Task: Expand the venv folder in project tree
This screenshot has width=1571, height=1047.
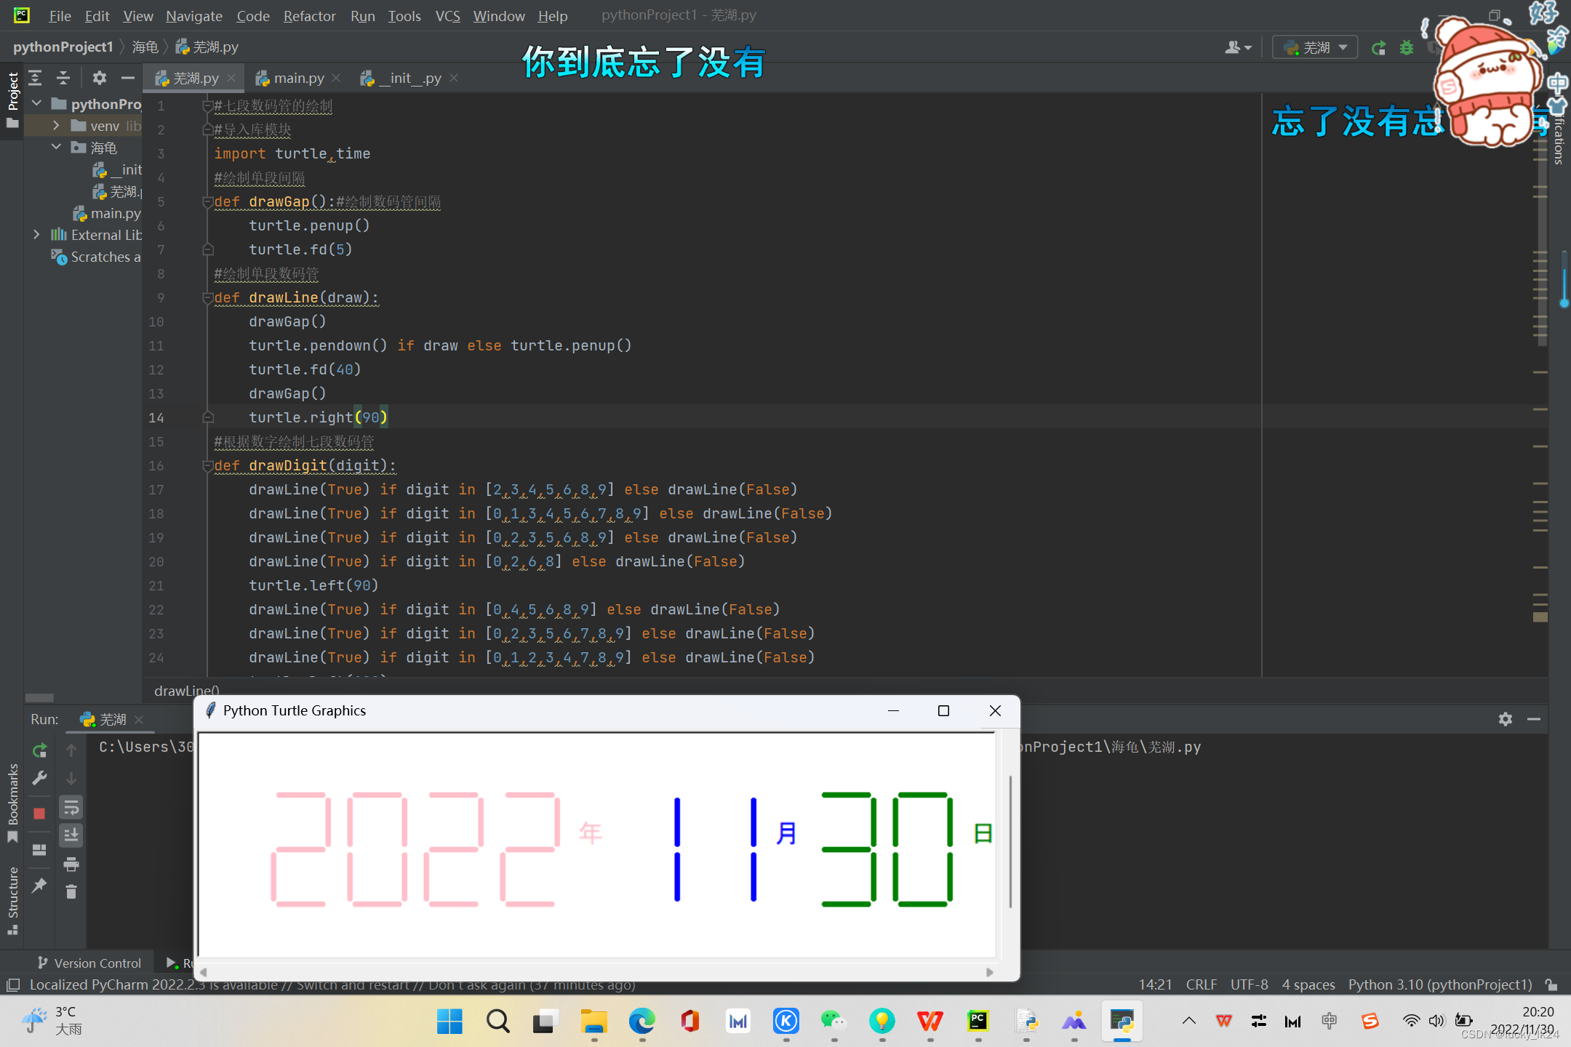Action: tap(56, 126)
